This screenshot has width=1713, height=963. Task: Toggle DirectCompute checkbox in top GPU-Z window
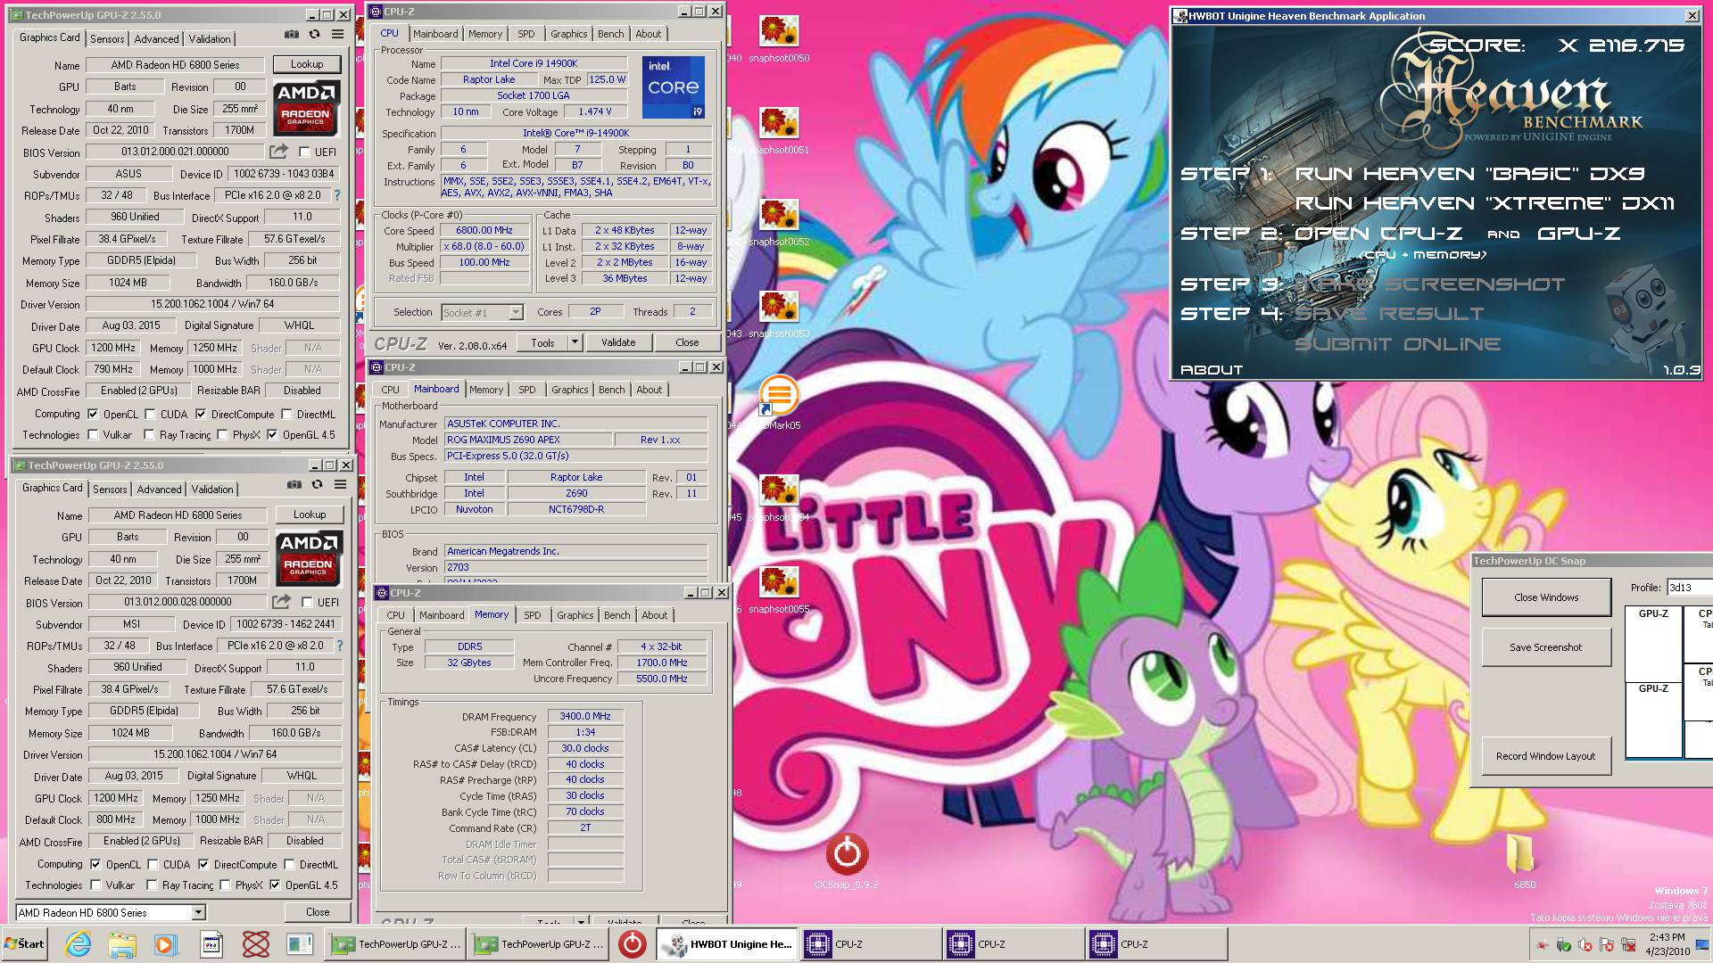201,414
